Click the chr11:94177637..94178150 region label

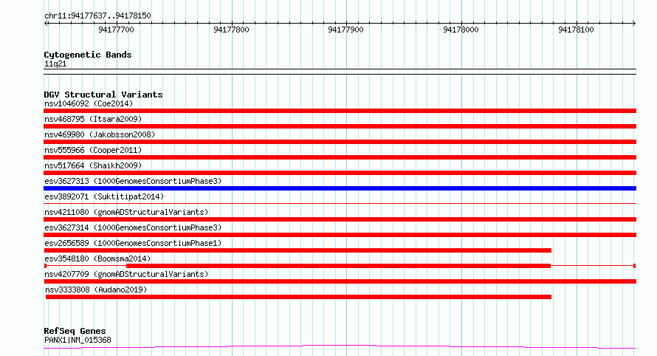pos(97,16)
